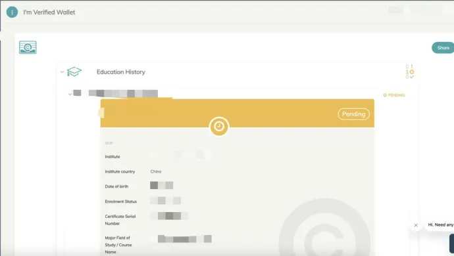Click the orange pending clock counter icon
454x256 pixels.
pyautogui.click(x=412, y=72)
